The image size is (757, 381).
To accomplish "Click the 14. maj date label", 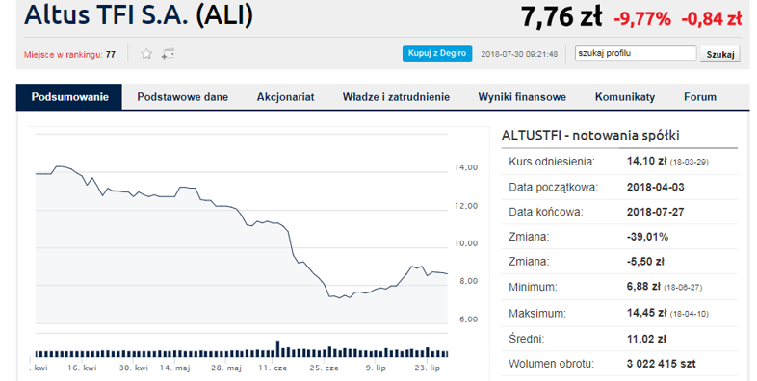I will (x=174, y=368).
